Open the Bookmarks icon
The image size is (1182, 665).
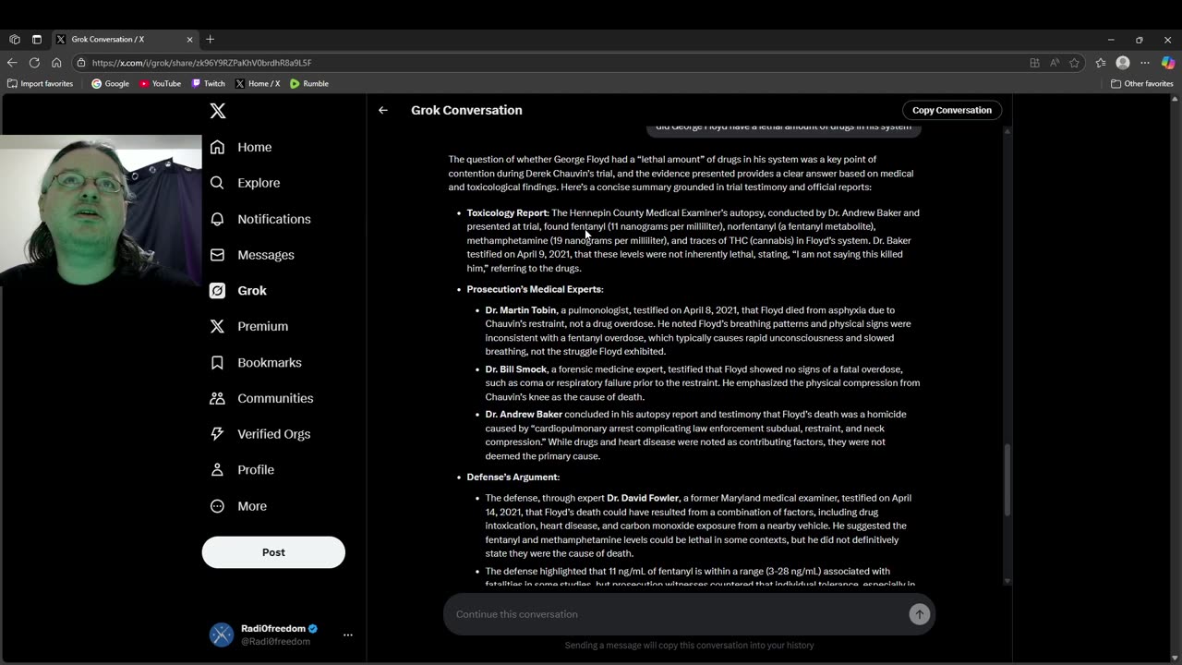click(x=217, y=362)
